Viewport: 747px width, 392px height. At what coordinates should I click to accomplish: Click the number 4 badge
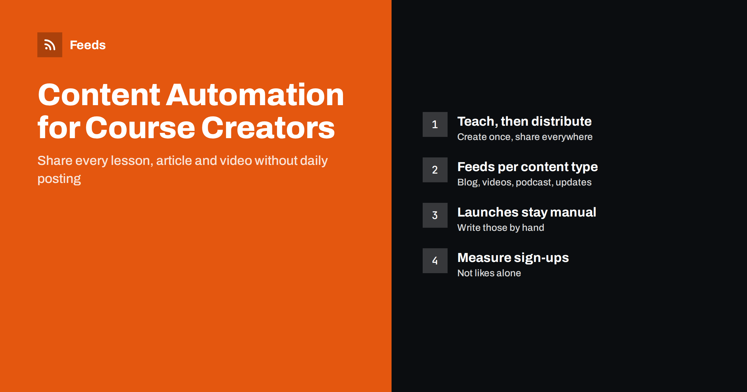pos(435,261)
